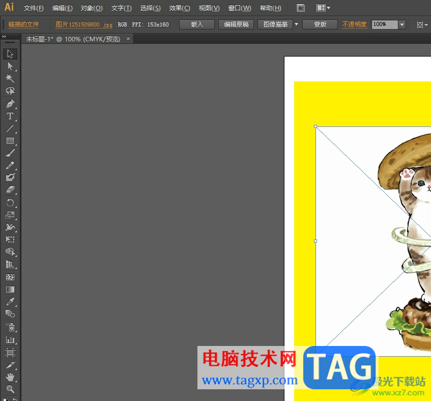
Task: Open the 选择(S) menu
Action: pos(150,8)
